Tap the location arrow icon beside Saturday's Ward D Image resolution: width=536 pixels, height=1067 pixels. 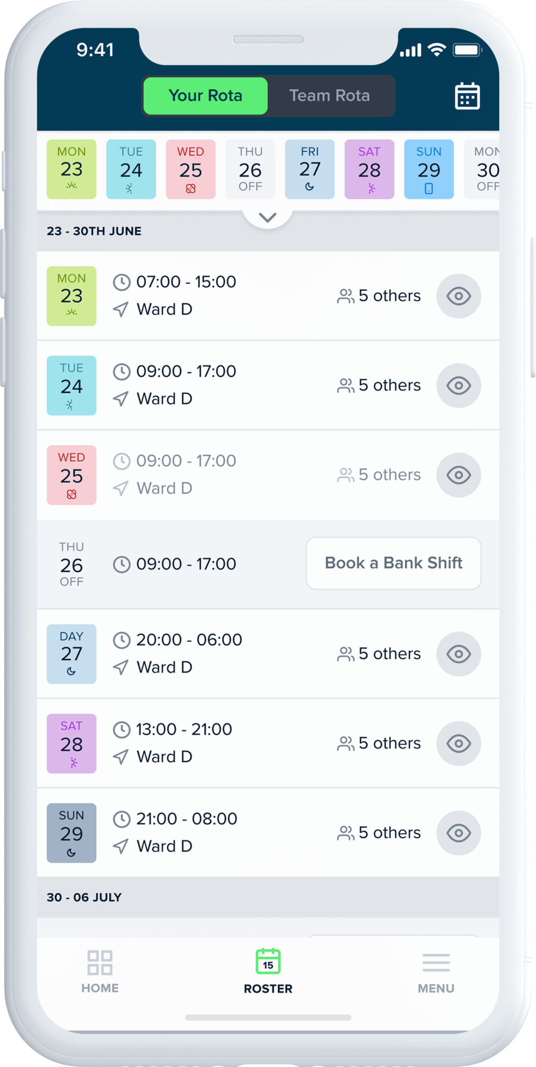point(121,756)
